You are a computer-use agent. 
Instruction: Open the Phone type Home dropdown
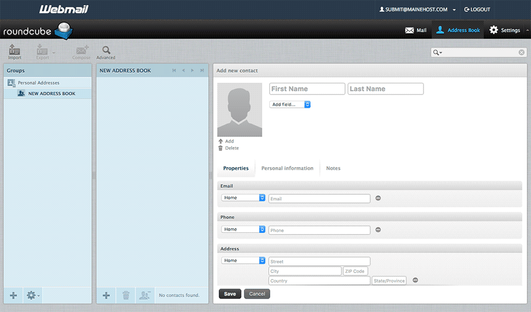point(243,229)
